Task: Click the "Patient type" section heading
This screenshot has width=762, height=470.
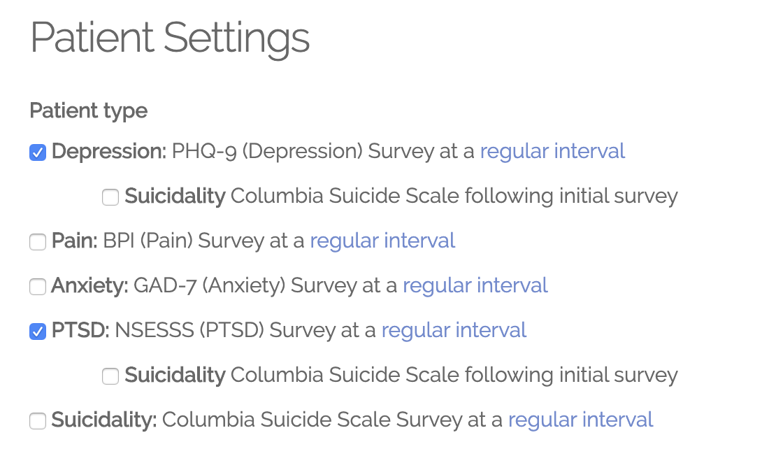Action: (x=89, y=111)
